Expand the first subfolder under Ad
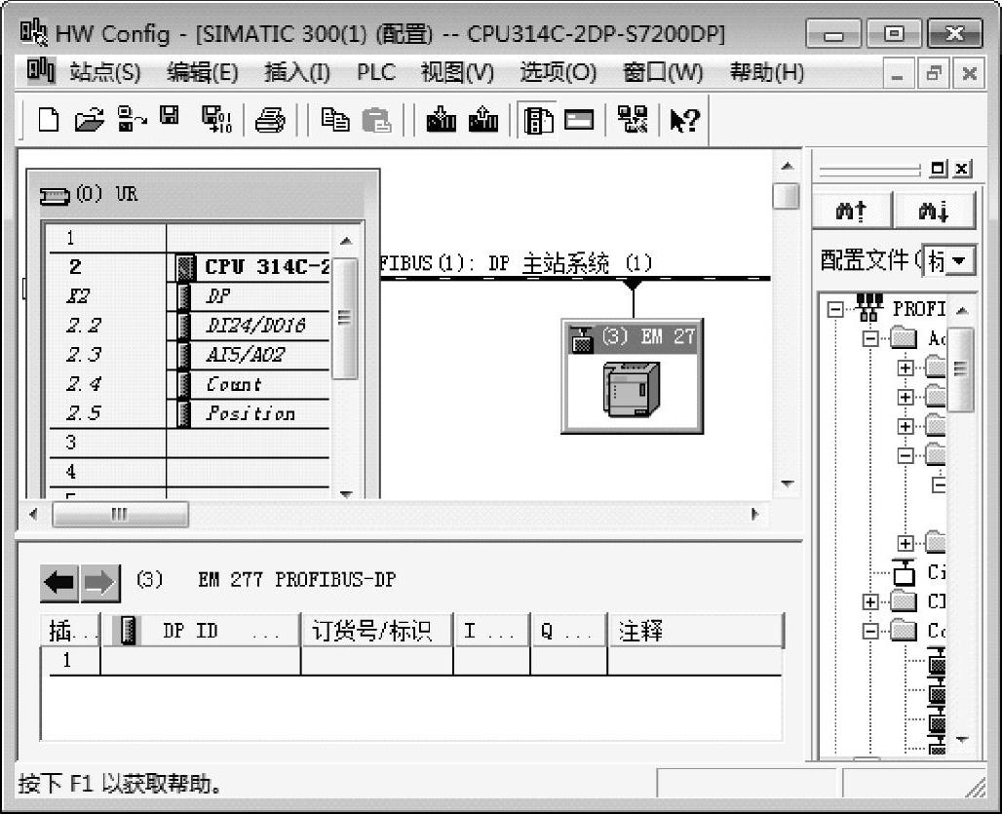 point(905,368)
